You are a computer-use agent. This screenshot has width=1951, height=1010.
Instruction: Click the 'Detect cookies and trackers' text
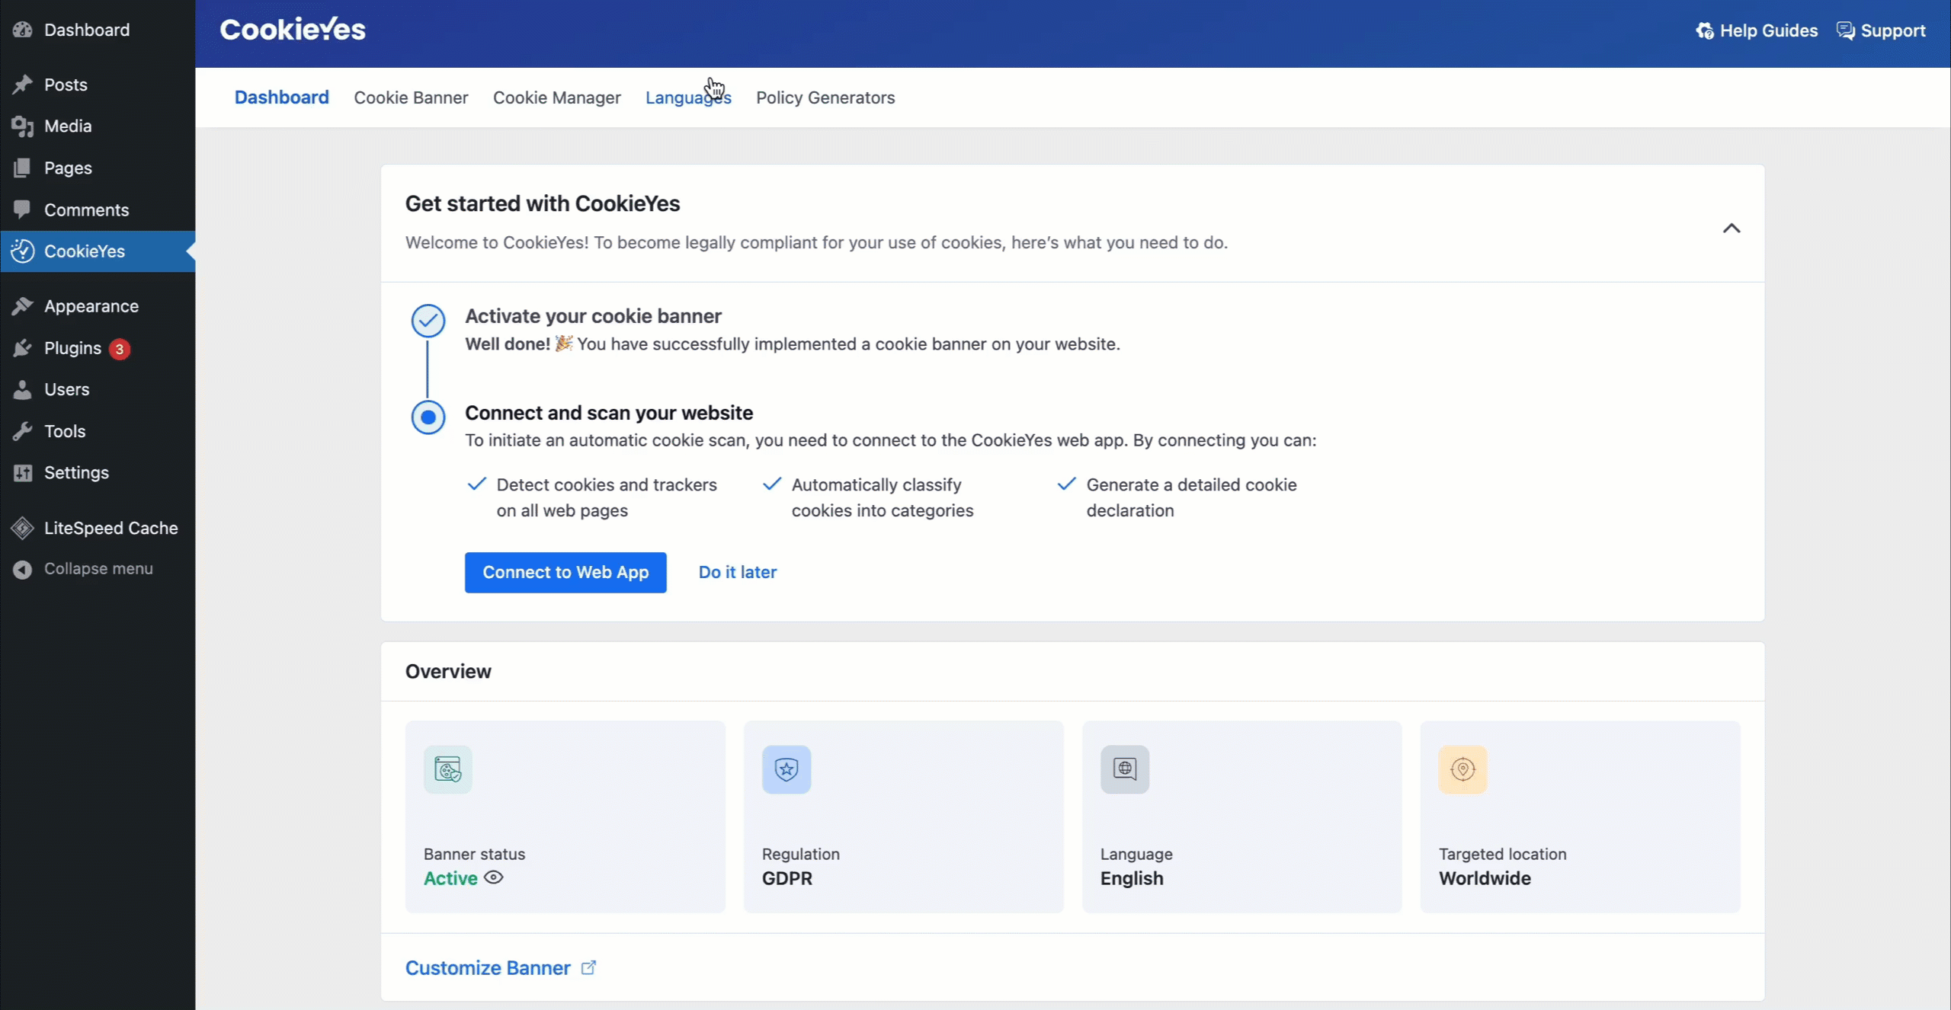(607, 497)
